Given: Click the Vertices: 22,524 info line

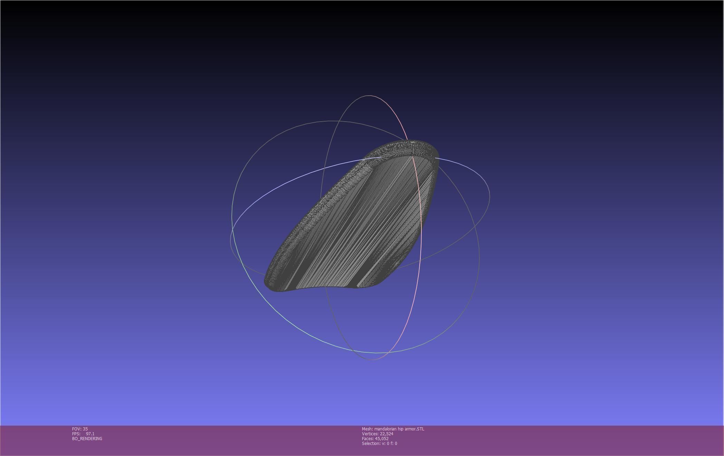Looking at the screenshot, I should point(378,434).
